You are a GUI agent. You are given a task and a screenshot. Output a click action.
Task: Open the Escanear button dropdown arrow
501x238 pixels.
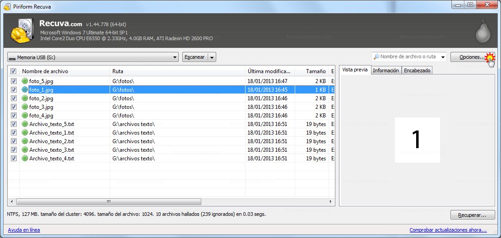tap(212, 57)
